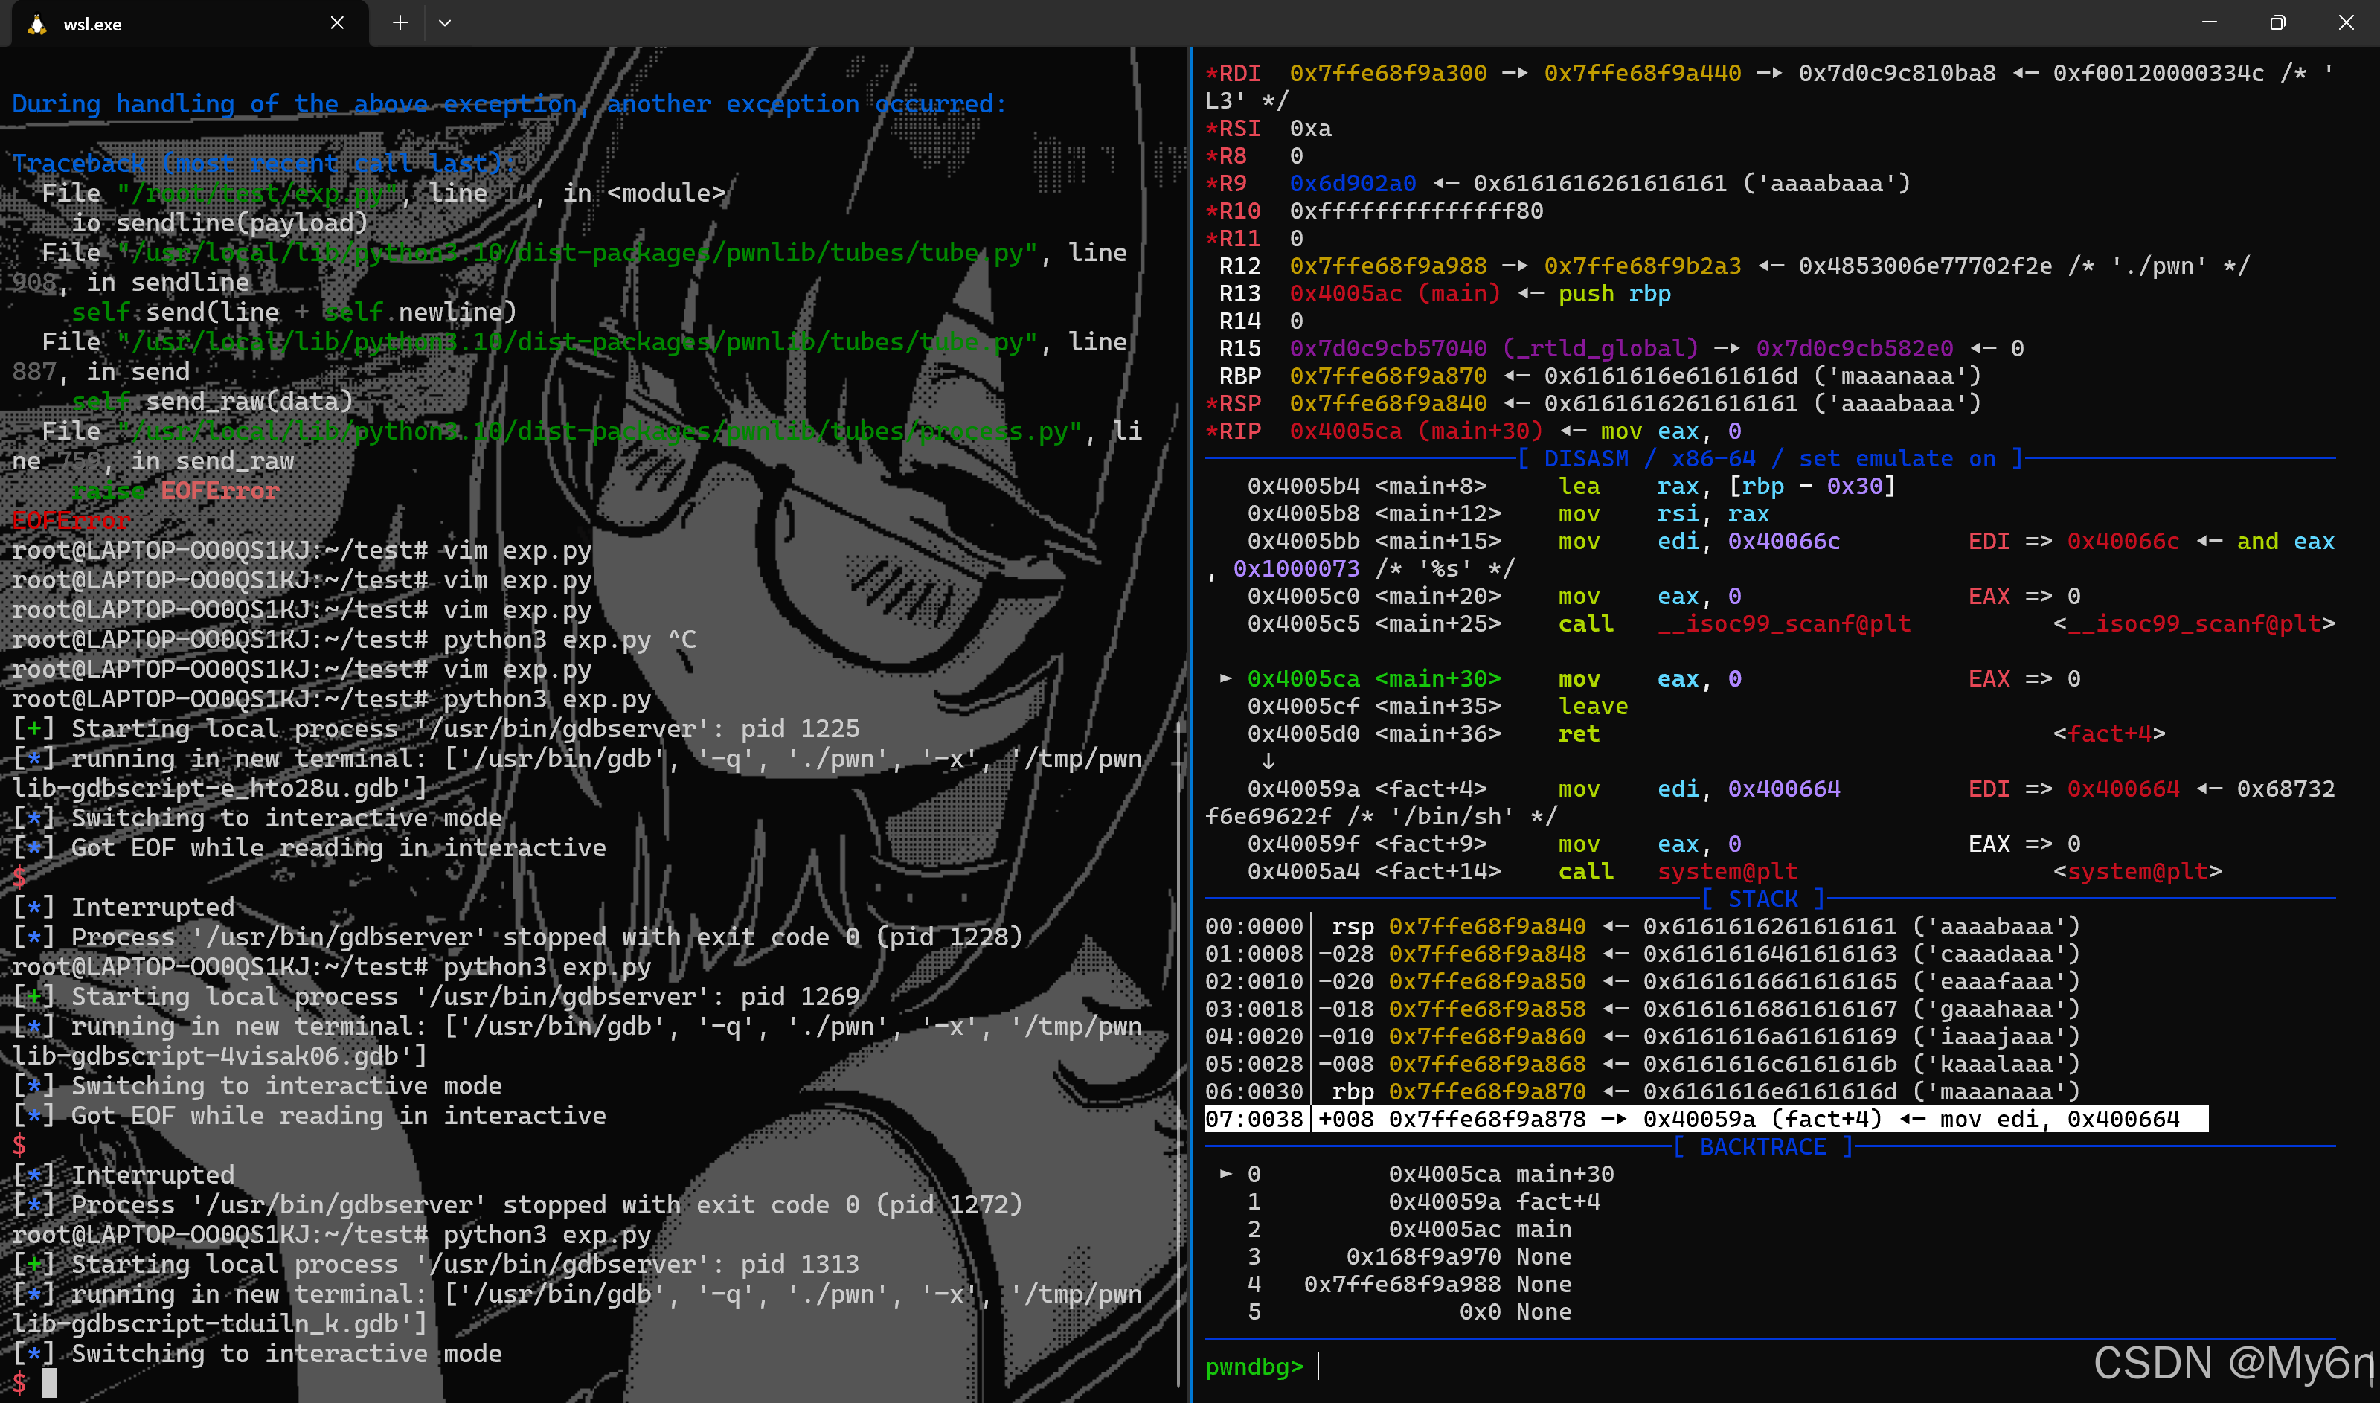This screenshot has width=2380, height=1403.
Task: Close the wsl.exe tab
Action: [x=336, y=24]
